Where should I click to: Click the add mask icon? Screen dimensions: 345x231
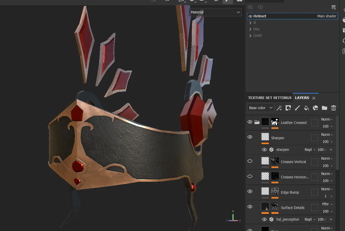[288, 108]
